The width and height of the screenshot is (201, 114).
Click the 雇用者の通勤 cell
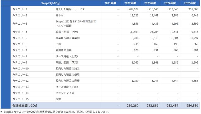[x=64, y=50]
